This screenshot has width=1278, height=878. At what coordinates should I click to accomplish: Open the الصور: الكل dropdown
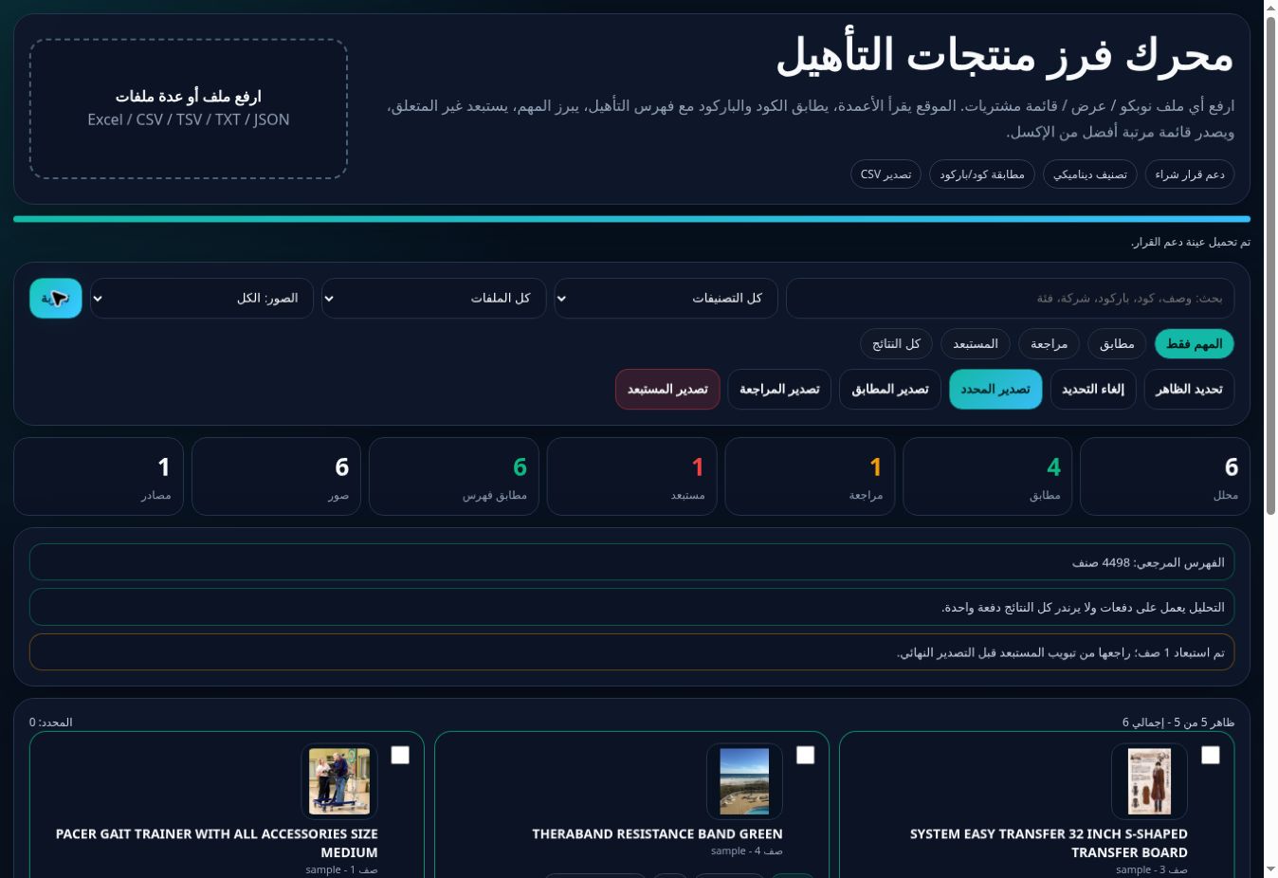[202, 298]
